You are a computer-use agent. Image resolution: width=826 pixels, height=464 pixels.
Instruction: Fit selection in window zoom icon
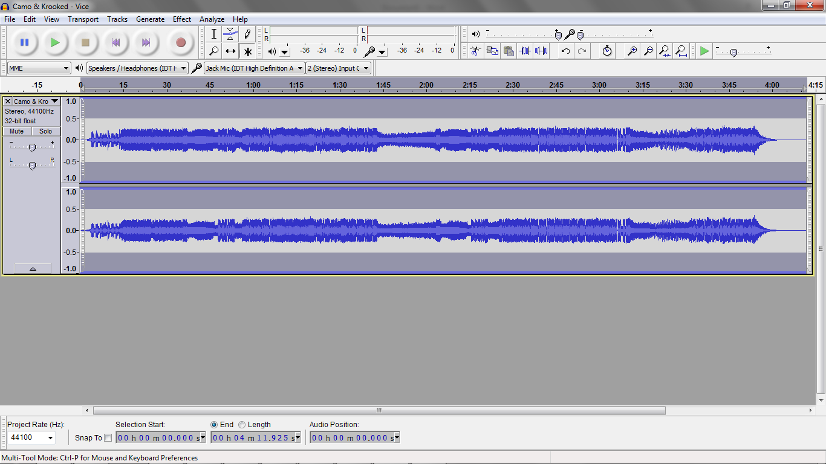665,51
